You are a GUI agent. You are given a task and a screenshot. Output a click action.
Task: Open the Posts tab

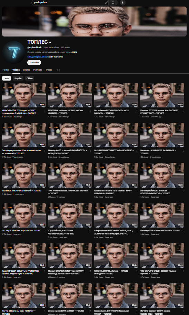pyautogui.click(x=49, y=70)
